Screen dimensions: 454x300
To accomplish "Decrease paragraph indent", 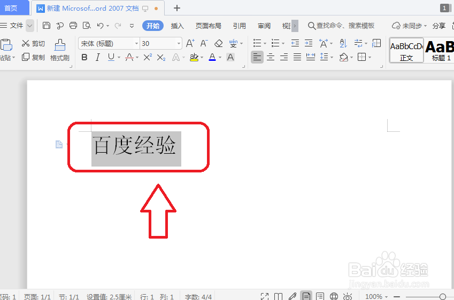I will coord(295,43).
